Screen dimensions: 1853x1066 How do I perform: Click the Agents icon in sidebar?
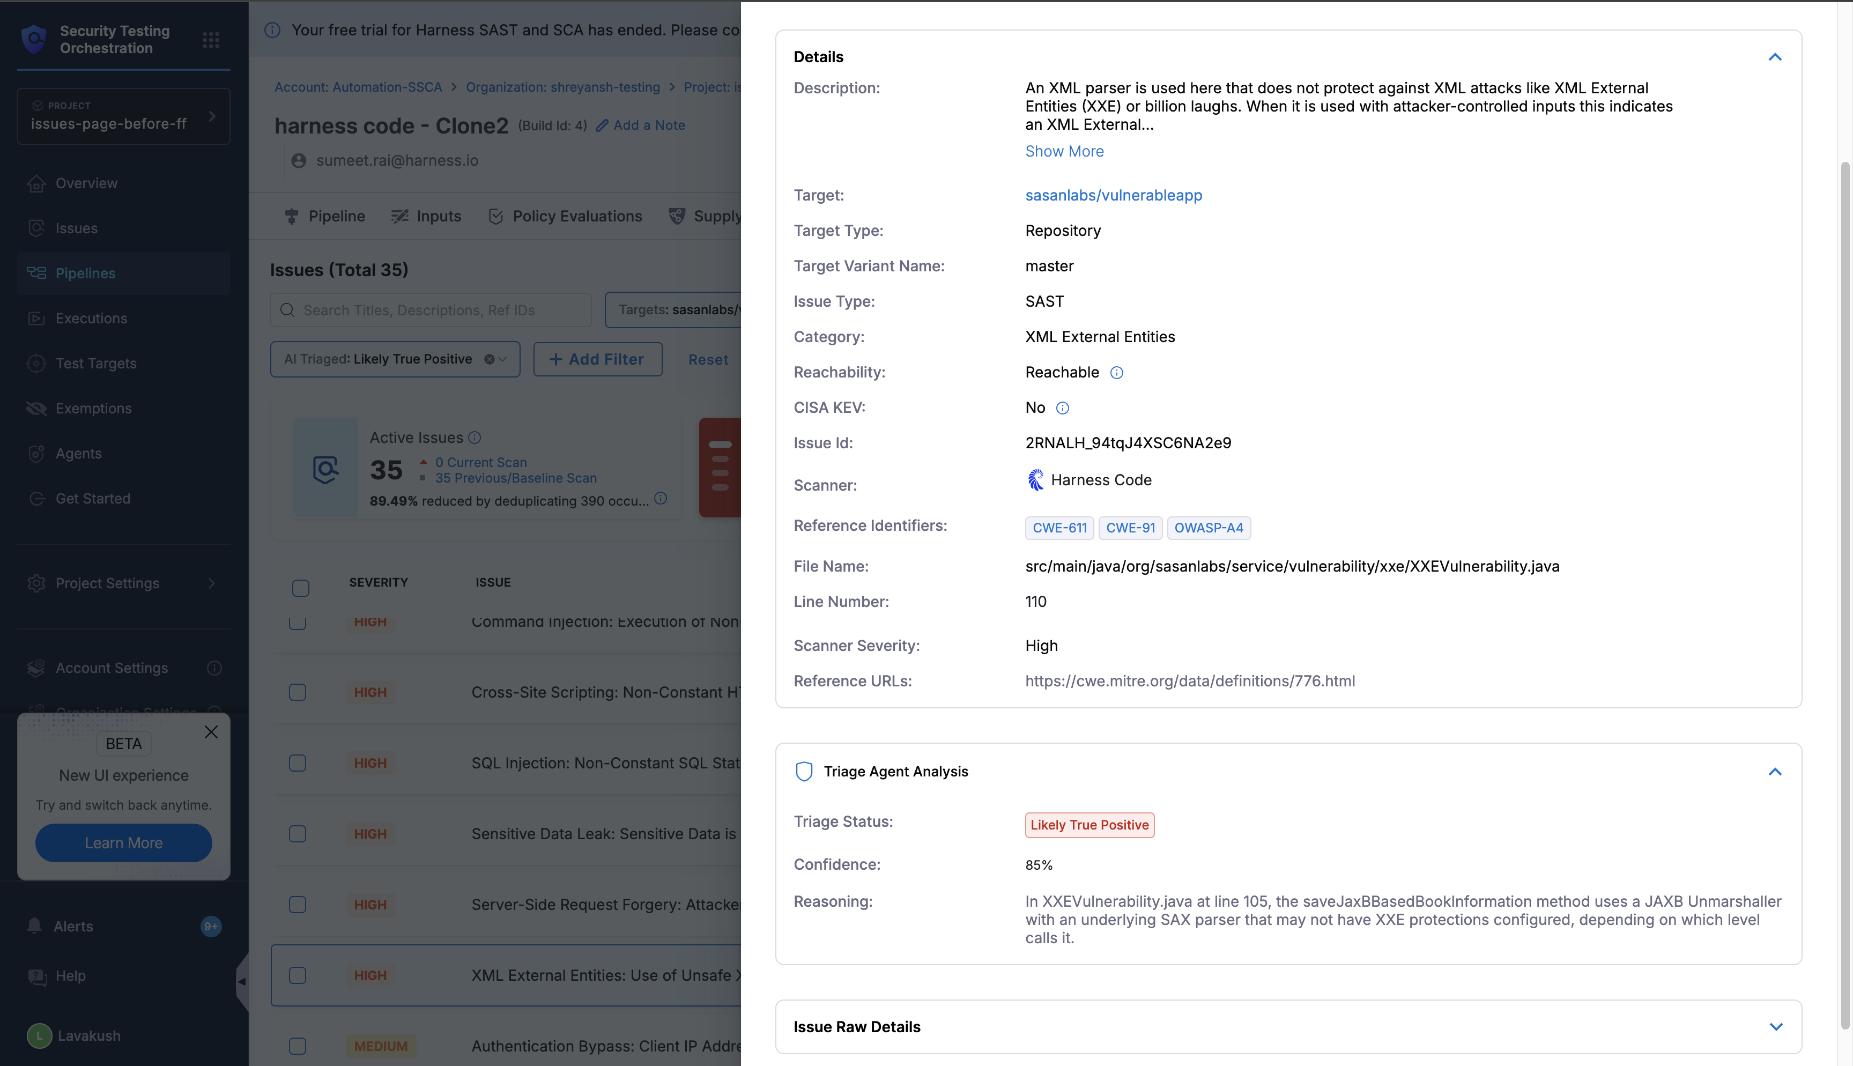[x=36, y=454]
